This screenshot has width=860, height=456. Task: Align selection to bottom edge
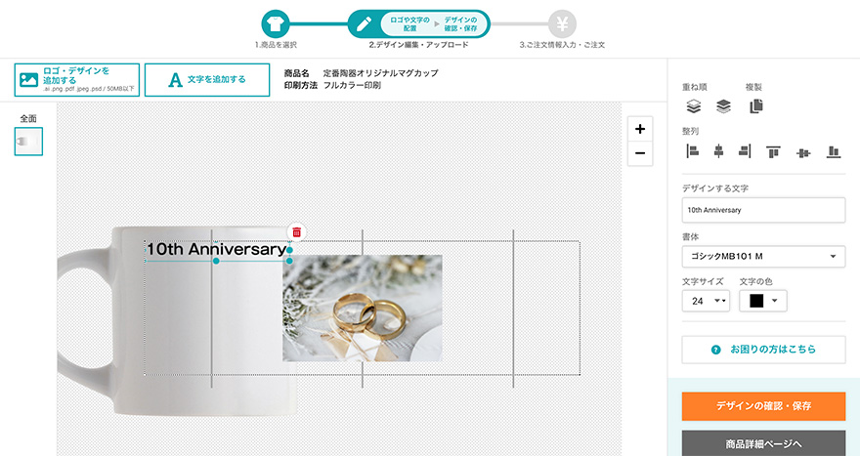tap(834, 151)
